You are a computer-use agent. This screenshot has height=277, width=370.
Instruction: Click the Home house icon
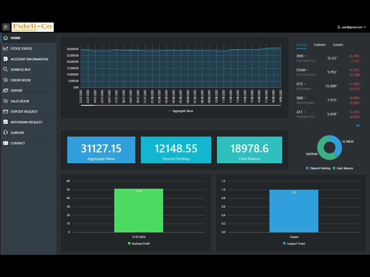(6, 38)
